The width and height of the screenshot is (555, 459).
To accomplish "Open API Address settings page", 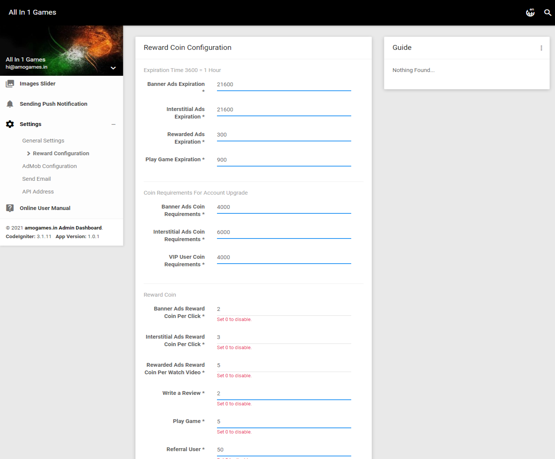I will pyautogui.click(x=38, y=192).
